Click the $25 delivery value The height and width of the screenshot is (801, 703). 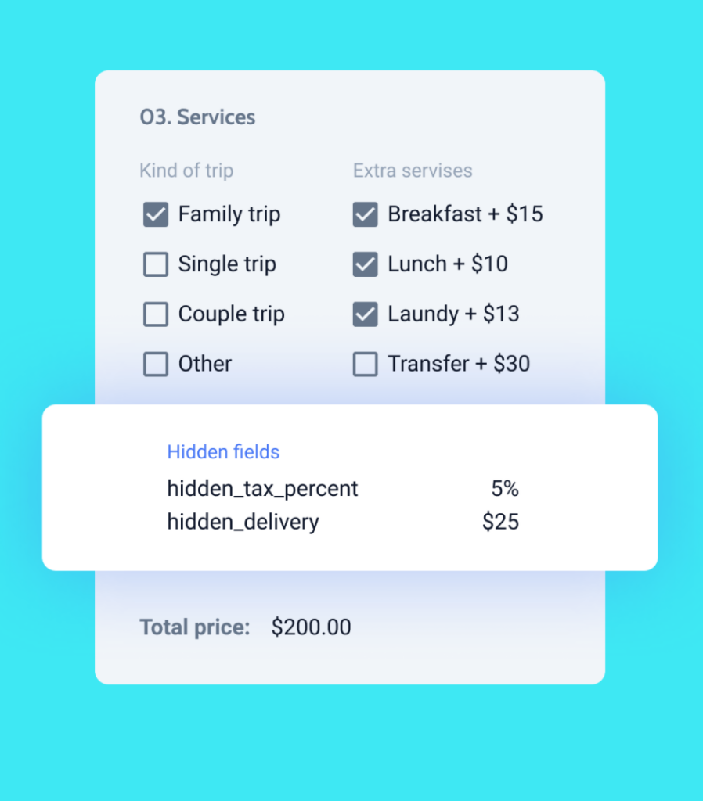click(500, 522)
